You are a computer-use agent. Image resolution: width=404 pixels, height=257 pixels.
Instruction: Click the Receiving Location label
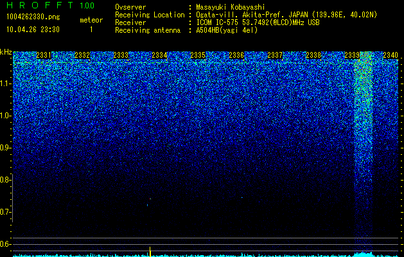coord(150,15)
